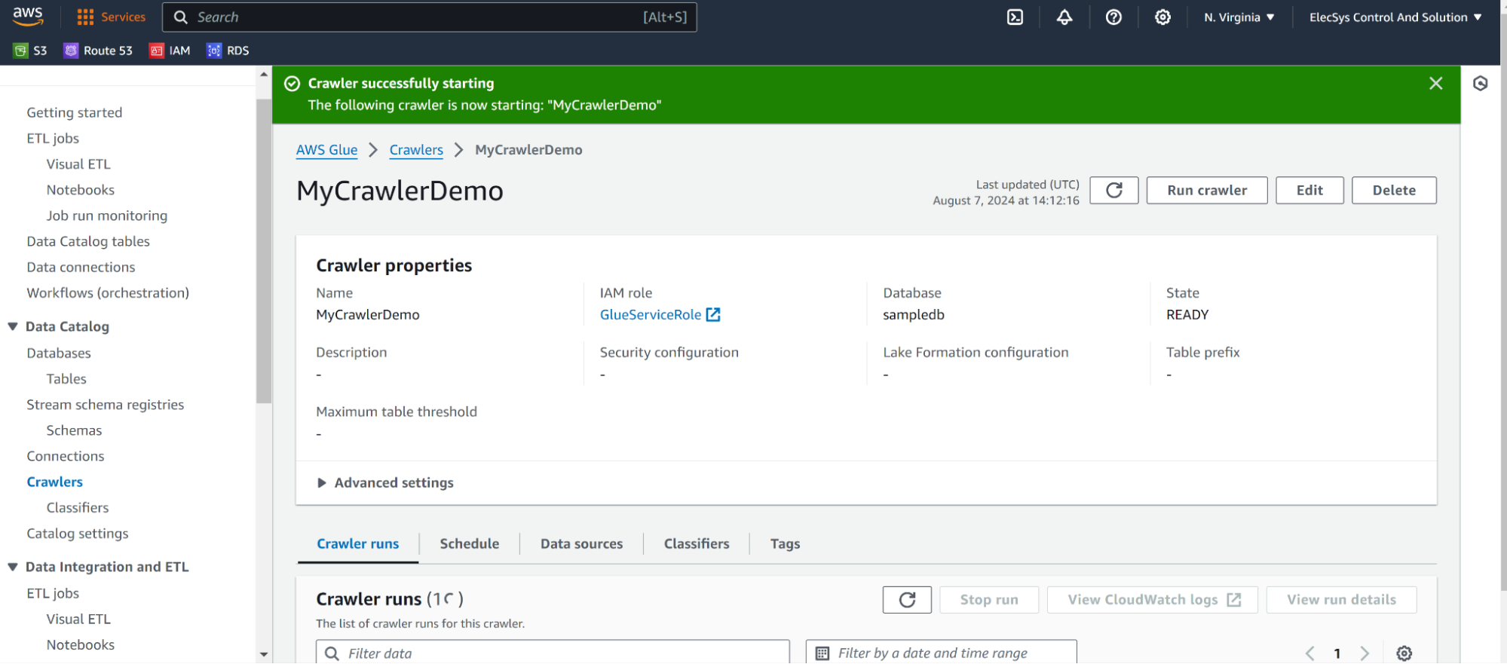The width and height of the screenshot is (1507, 664).
Task: Select page 1 of crawler runs
Action: [1337, 653]
